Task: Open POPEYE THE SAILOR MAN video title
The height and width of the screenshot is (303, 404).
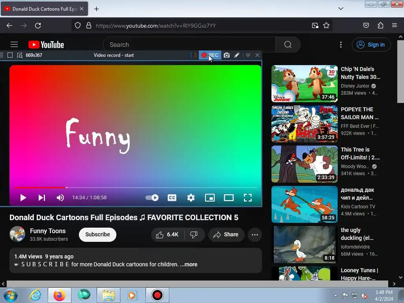Action: [x=360, y=113]
